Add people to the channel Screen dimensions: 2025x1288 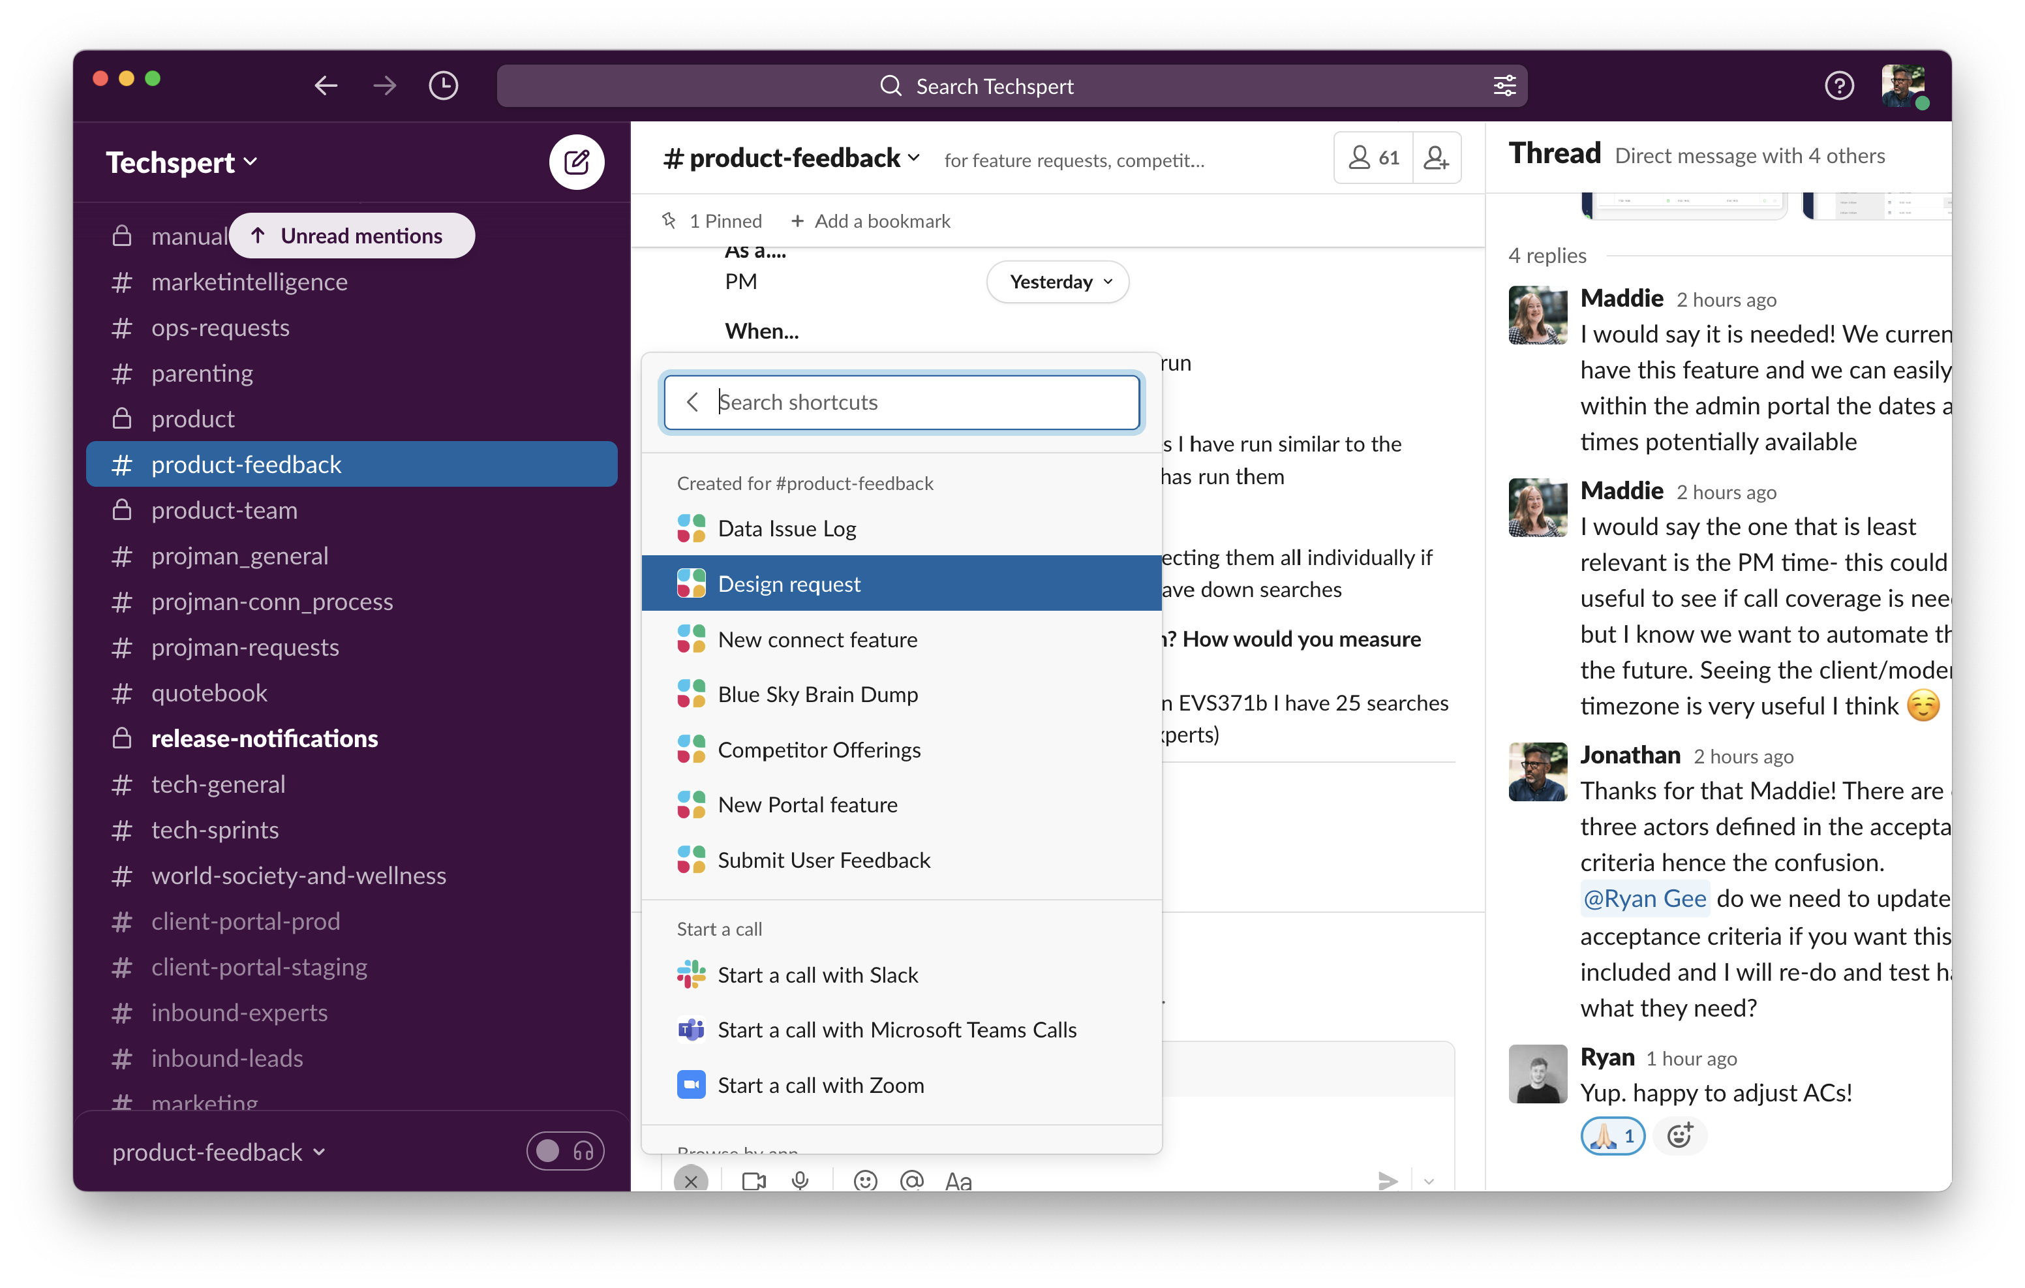click(1437, 157)
